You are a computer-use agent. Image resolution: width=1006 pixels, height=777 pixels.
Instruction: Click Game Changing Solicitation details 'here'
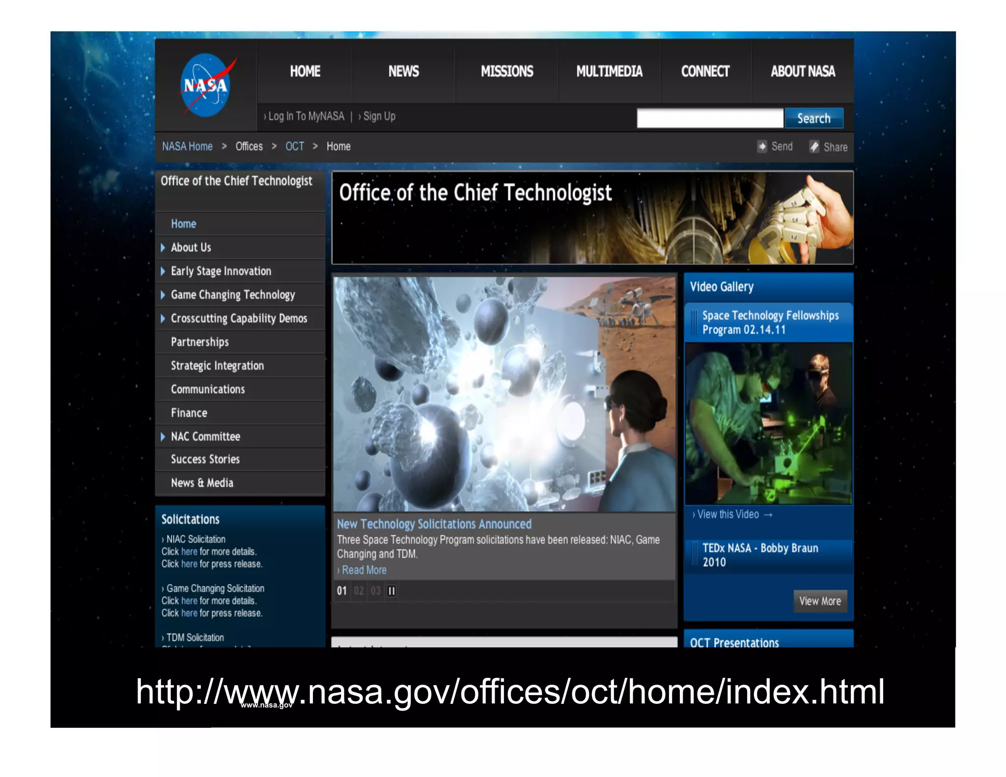pos(189,601)
